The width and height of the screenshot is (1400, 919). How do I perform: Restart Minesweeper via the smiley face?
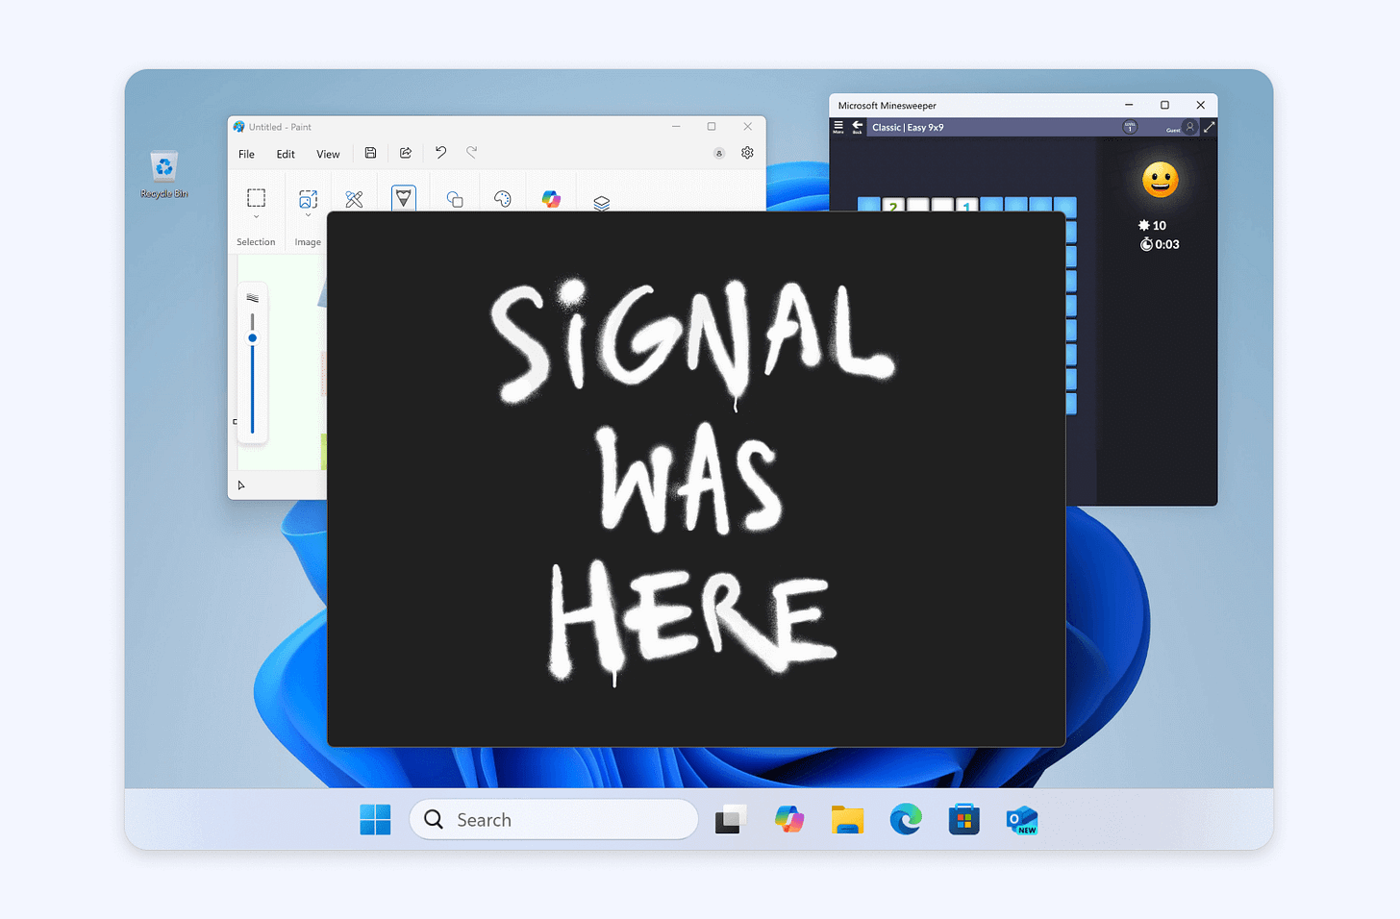1160,180
